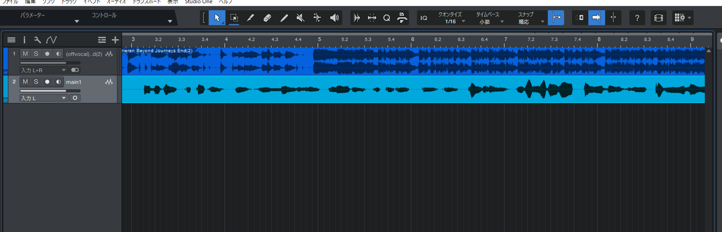Open the Studio One menu
The height and width of the screenshot is (232, 722).
(x=198, y=2)
